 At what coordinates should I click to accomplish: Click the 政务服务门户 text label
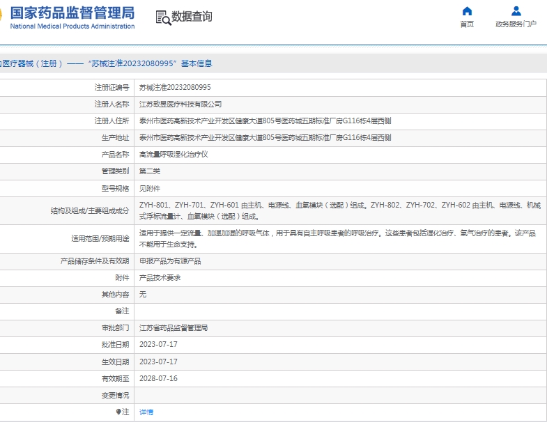[x=516, y=24]
